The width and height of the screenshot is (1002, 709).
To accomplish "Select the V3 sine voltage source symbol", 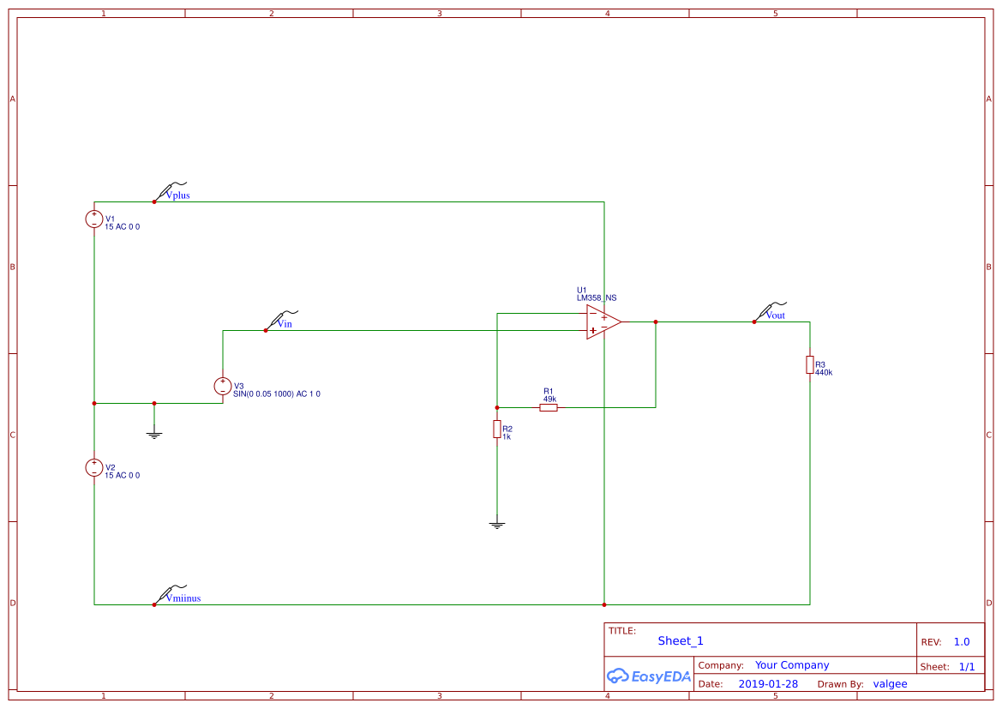I will tap(222, 386).
